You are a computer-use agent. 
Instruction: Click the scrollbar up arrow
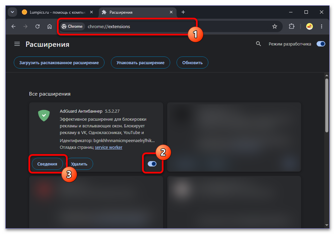pos(327,75)
